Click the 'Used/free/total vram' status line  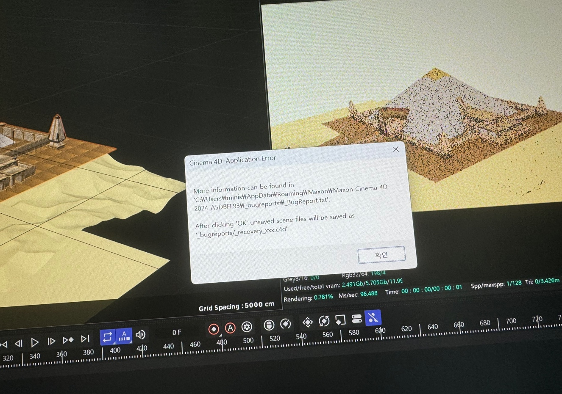point(343,285)
